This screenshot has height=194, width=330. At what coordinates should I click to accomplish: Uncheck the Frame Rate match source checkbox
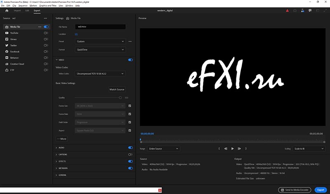pos(130,114)
